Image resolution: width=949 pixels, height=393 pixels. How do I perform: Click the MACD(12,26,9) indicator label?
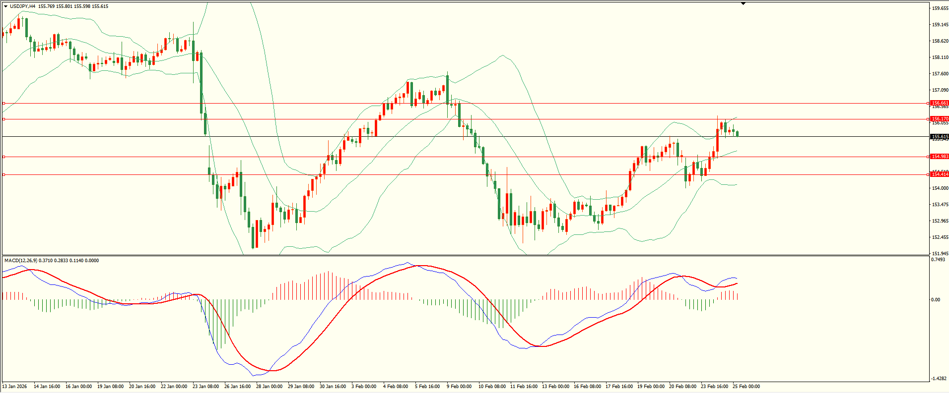tap(20, 261)
